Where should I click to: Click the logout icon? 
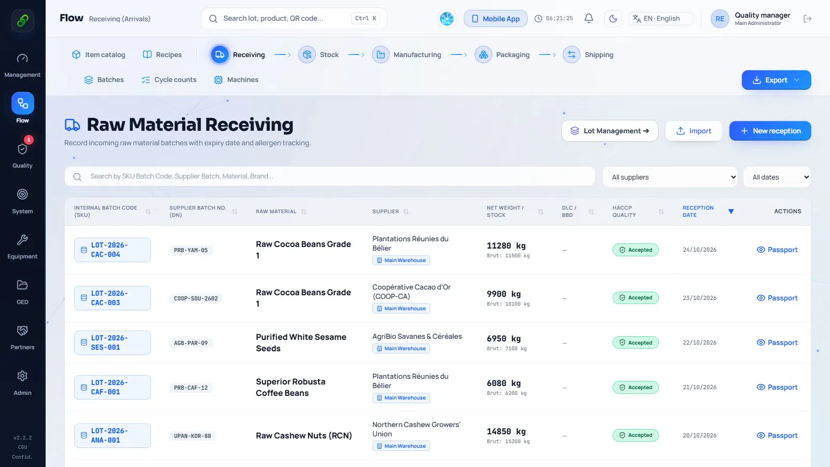808,19
